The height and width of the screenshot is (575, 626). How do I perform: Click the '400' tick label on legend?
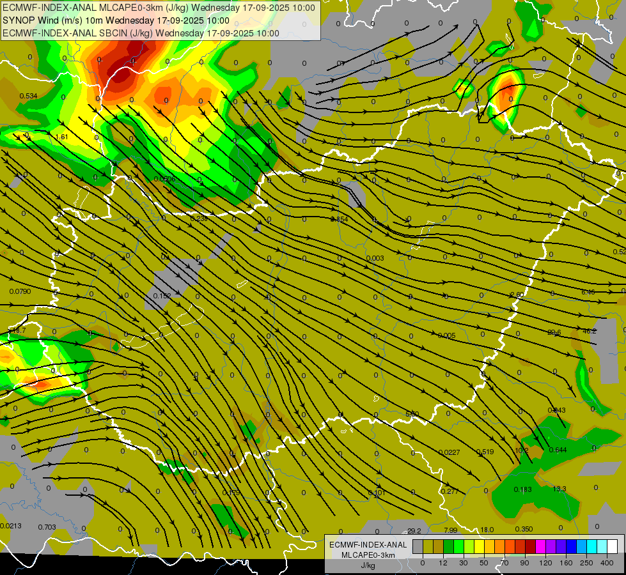click(x=607, y=563)
